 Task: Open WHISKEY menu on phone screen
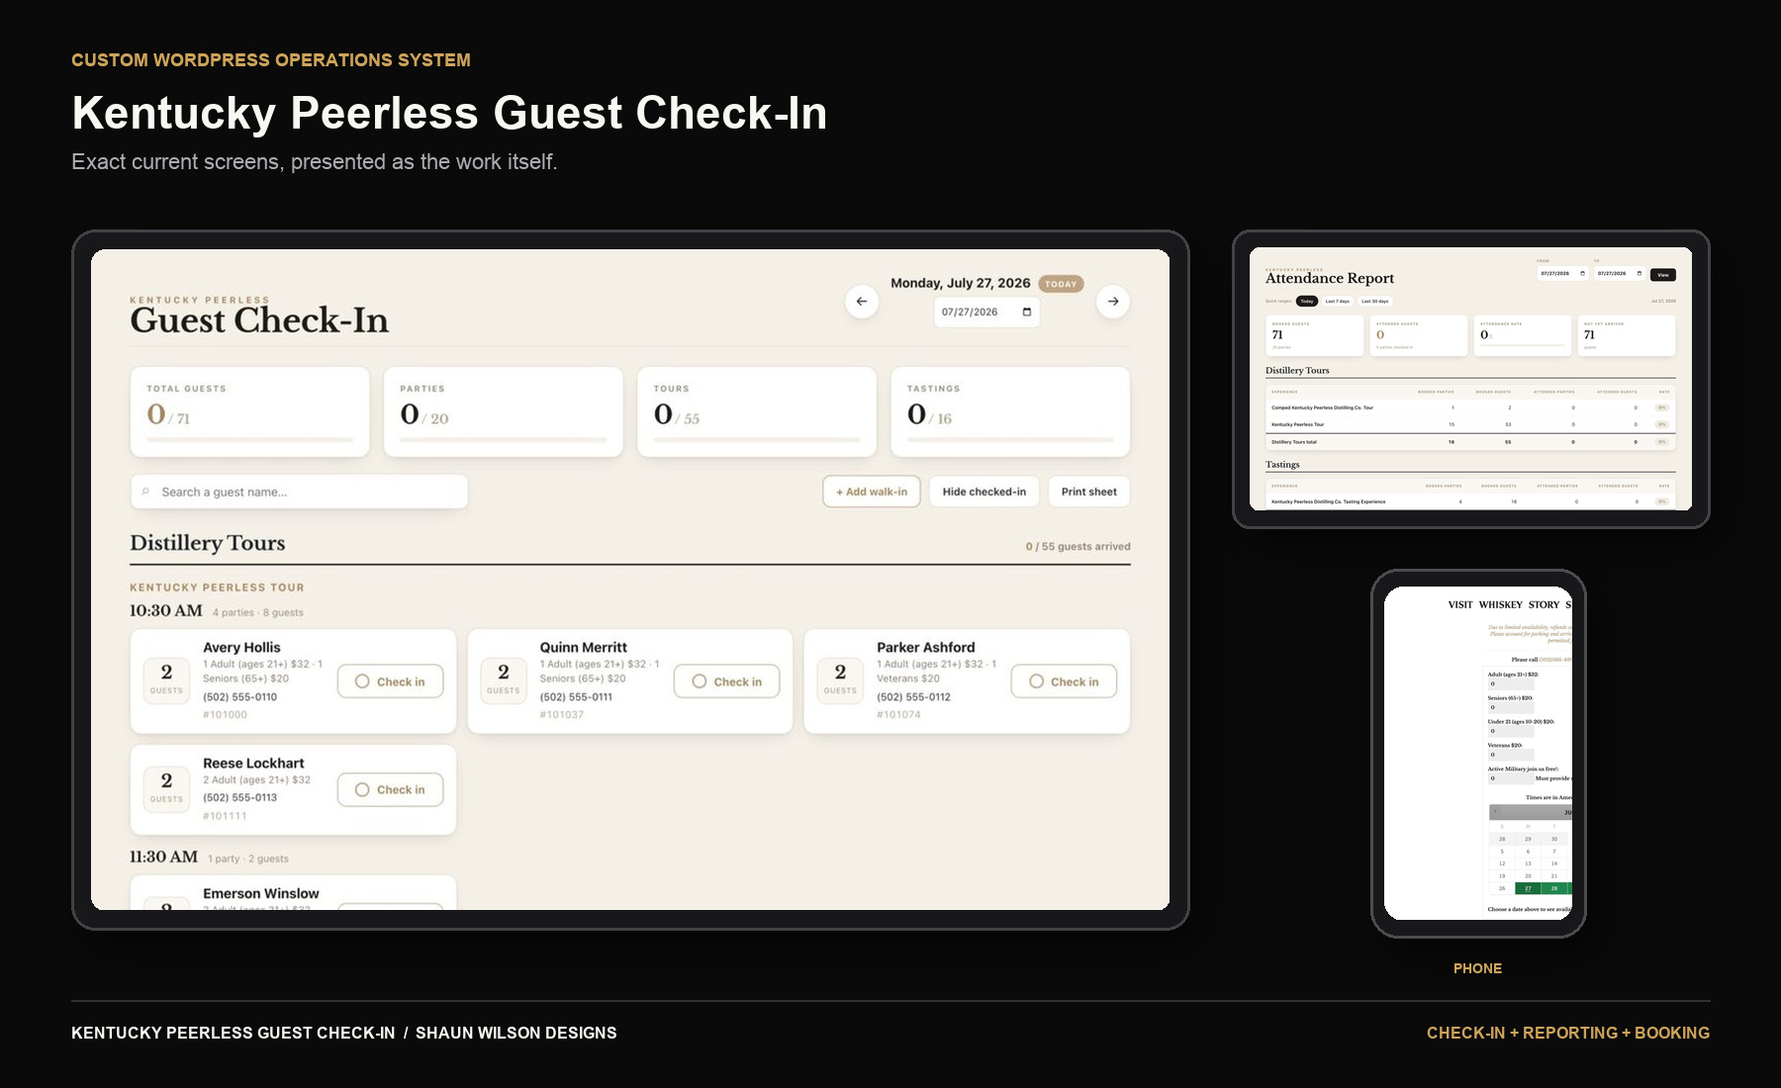point(1501,604)
